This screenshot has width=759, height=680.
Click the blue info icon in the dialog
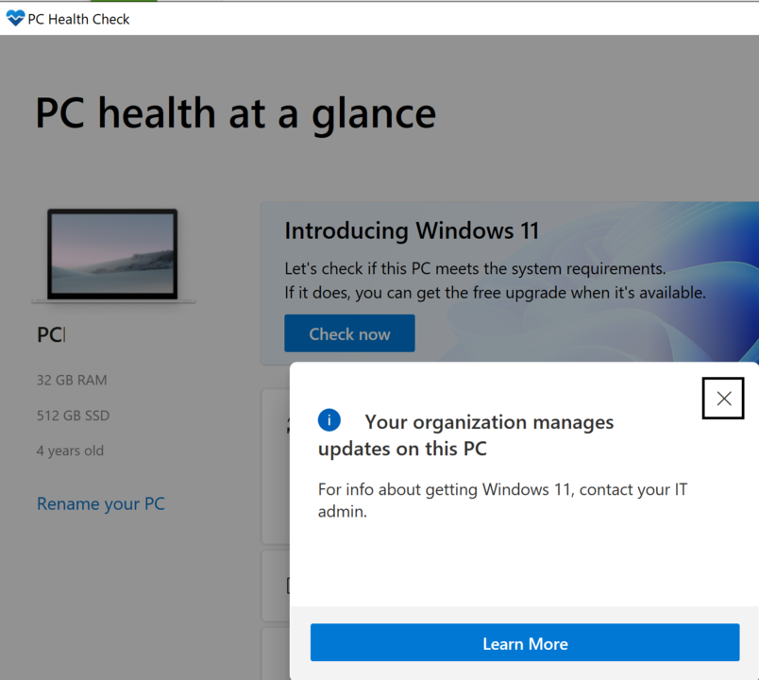pyautogui.click(x=329, y=420)
